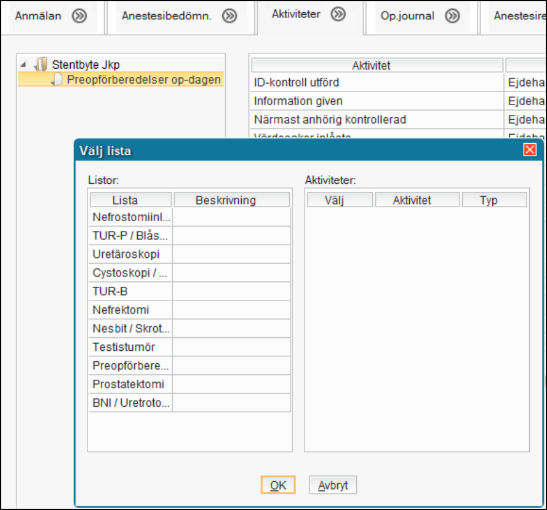Viewport: 547px width, 510px height.
Task: Click the Typ column header
Action: (x=489, y=200)
